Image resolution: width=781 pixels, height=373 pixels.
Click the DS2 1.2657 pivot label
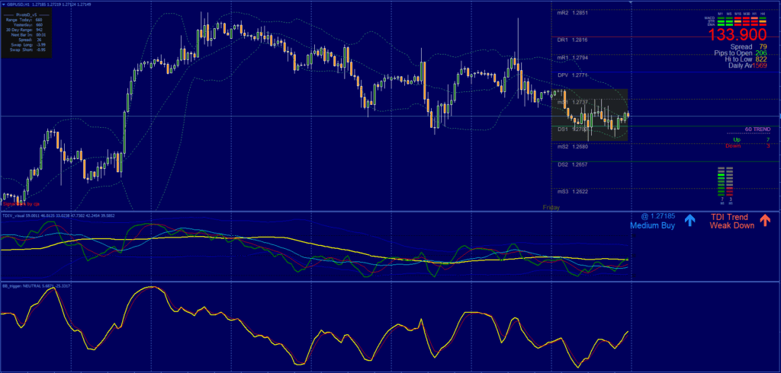572,164
